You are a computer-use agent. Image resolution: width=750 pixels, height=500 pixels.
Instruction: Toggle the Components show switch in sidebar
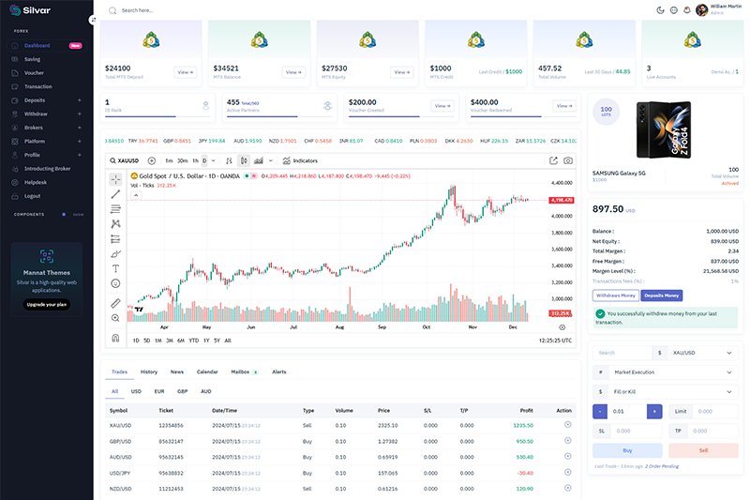coord(65,214)
